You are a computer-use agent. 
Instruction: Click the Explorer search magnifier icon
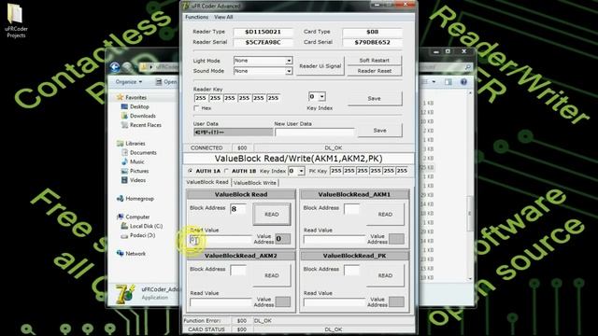(467, 67)
